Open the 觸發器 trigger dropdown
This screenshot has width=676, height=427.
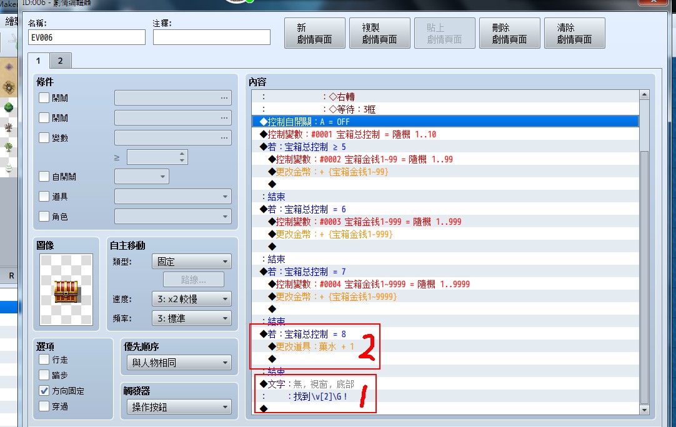[179, 407]
